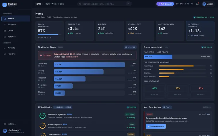This screenshot has width=218, height=136.
Task: Click the Ask Einstein button
Action: (165, 4)
